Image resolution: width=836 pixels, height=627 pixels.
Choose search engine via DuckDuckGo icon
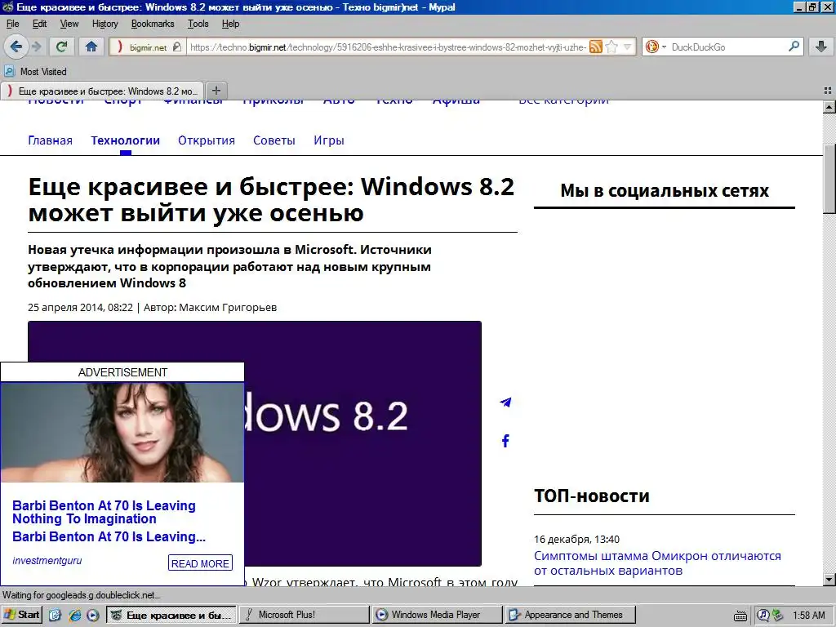click(x=655, y=47)
